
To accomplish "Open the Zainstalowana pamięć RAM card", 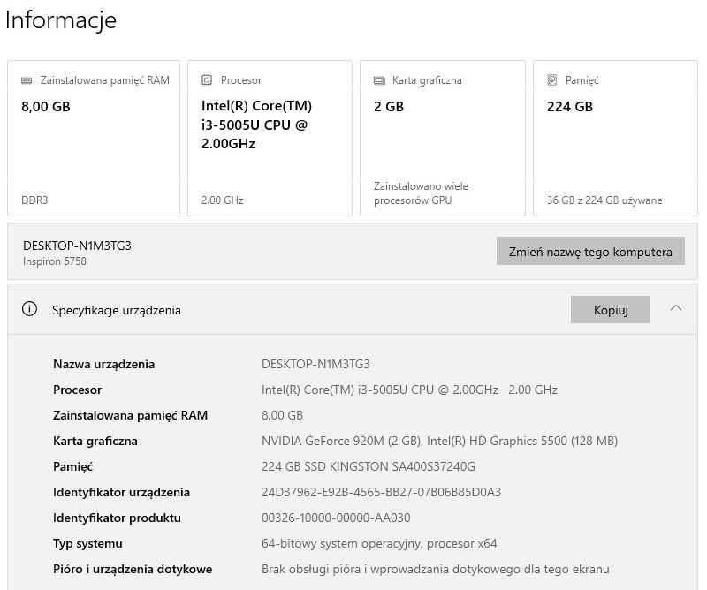I will (x=94, y=138).
